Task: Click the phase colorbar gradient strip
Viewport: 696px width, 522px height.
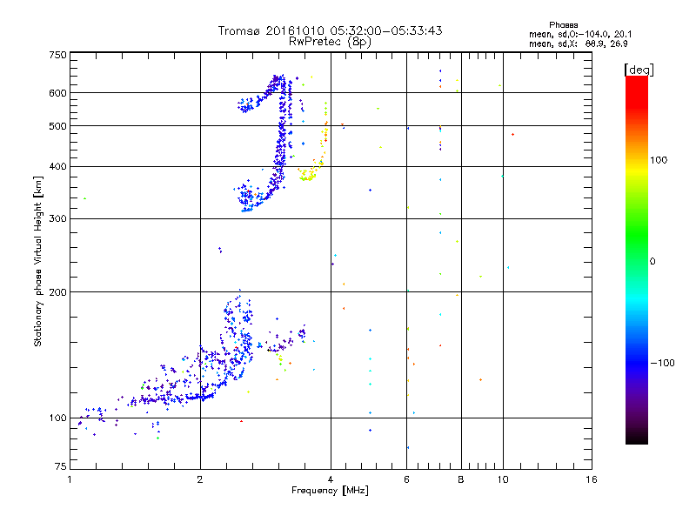Action: pyautogui.click(x=637, y=260)
